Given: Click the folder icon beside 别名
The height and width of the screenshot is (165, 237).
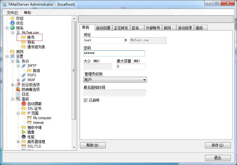Looking at the screenshot, I should (x=24, y=42).
